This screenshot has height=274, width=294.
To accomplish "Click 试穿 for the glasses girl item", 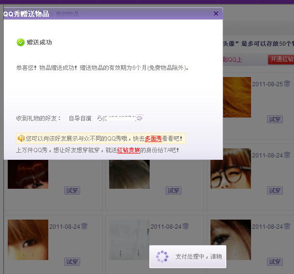I will (x=275, y=191).
